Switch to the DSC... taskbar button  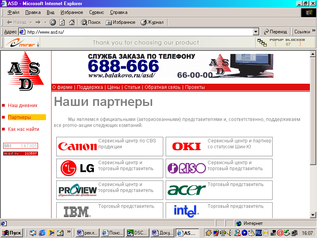(137, 233)
